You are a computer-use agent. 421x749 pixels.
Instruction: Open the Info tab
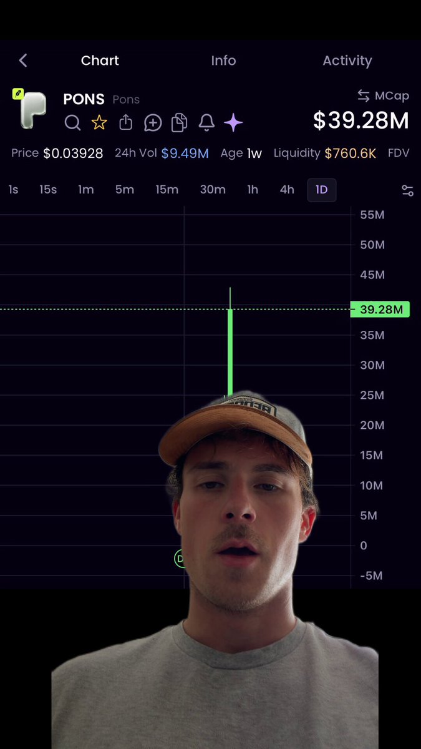tap(223, 61)
